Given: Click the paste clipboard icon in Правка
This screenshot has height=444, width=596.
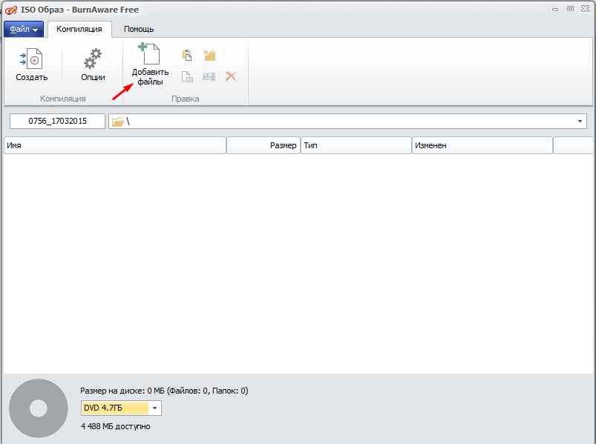Looking at the screenshot, I should click(x=188, y=56).
